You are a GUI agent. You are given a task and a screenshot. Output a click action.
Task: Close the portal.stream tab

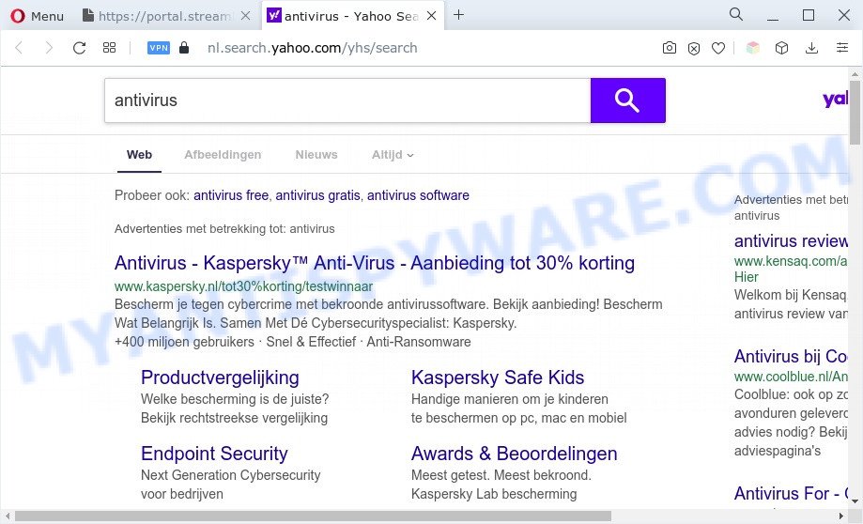[x=245, y=16]
